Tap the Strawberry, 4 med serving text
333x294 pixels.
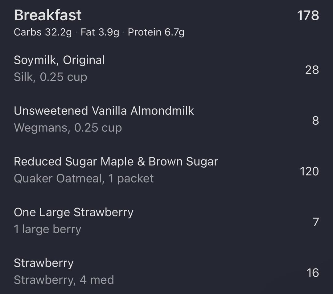point(64,280)
